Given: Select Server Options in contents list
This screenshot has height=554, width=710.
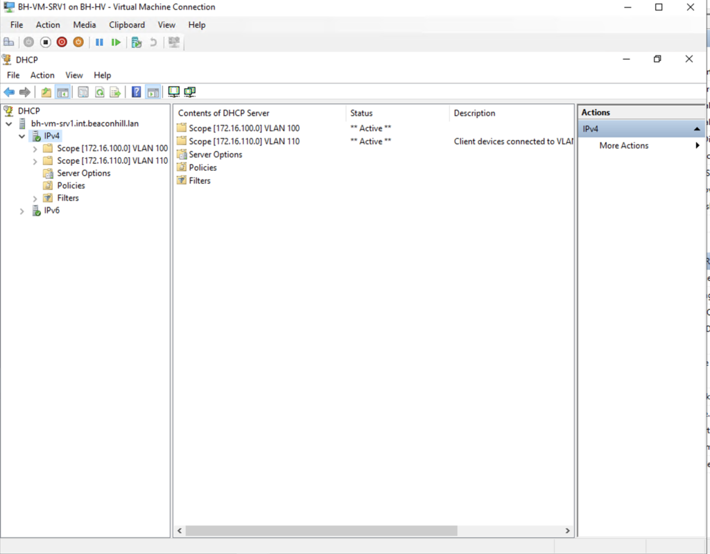Looking at the screenshot, I should (x=215, y=155).
